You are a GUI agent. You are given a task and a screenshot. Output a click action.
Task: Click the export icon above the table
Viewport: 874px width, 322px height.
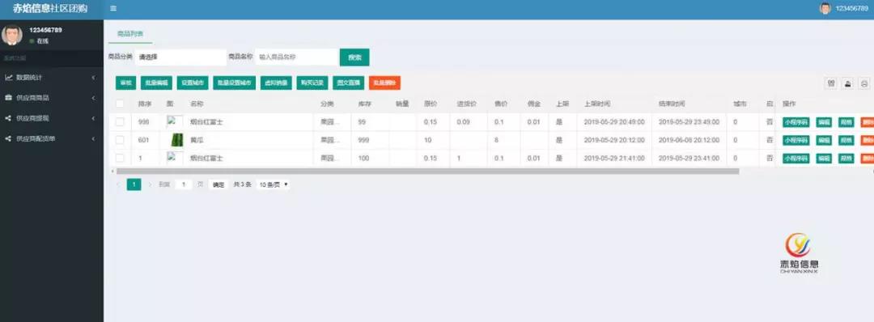[x=847, y=83]
